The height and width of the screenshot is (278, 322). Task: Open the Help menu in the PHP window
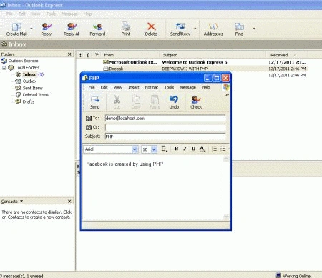pyautogui.click(x=205, y=87)
